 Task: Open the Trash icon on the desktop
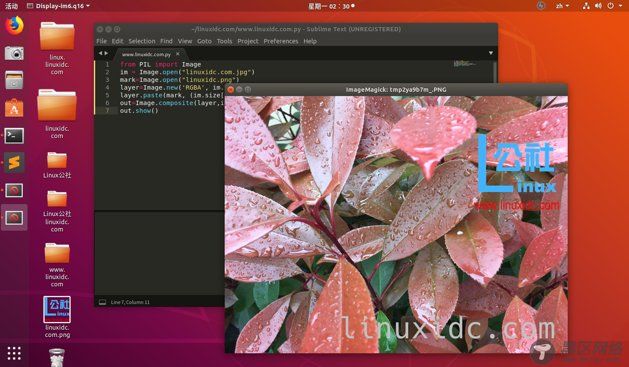(57, 358)
